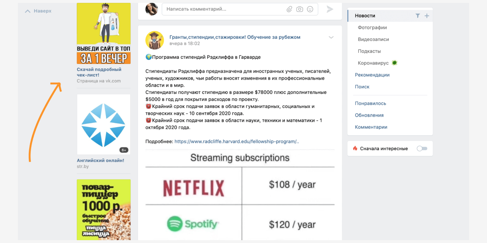Send comment with paper plane icon
The width and height of the screenshot is (487, 243).
click(330, 9)
